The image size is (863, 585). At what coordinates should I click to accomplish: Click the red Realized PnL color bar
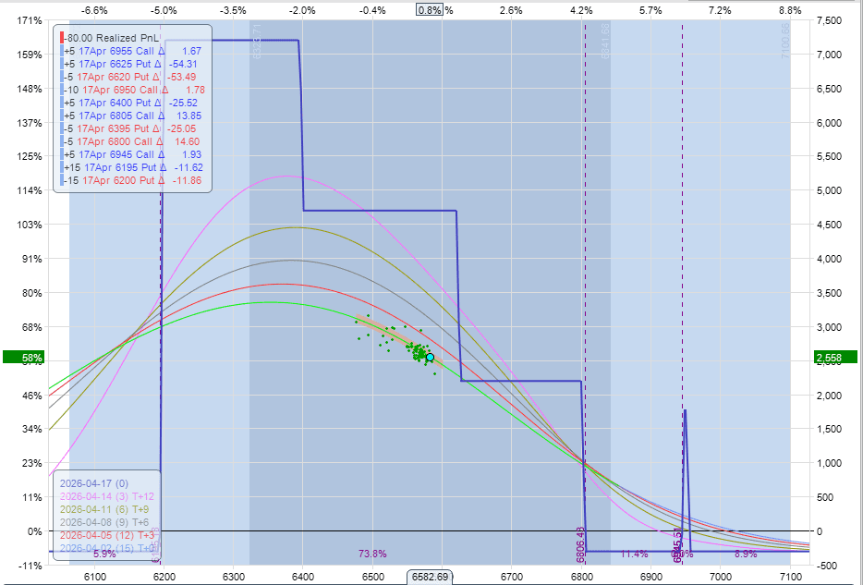coord(61,37)
